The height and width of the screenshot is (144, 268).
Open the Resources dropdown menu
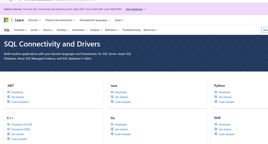point(150,30)
